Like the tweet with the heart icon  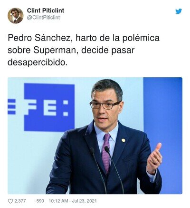click(10, 201)
